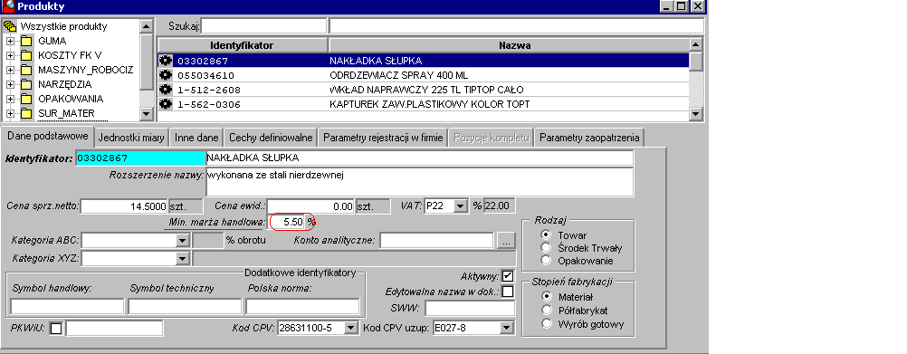Click the Symbol handlowy input field
Image resolution: width=907 pixels, height=354 pixels.
(x=67, y=306)
